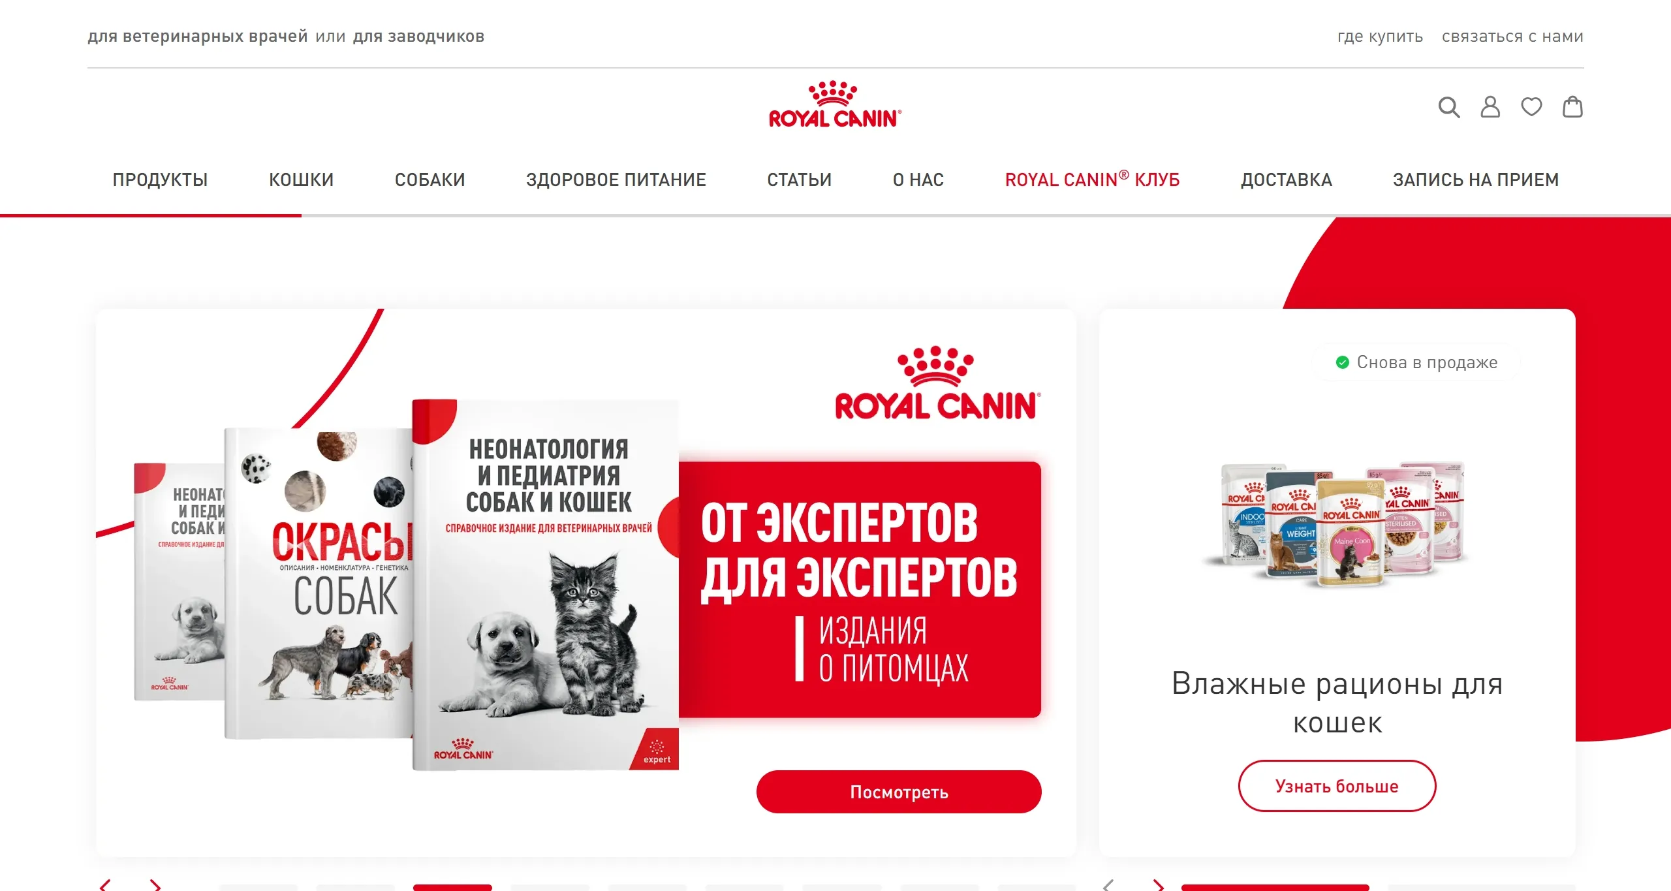Click the Узнать больше button

click(1337, 786)
